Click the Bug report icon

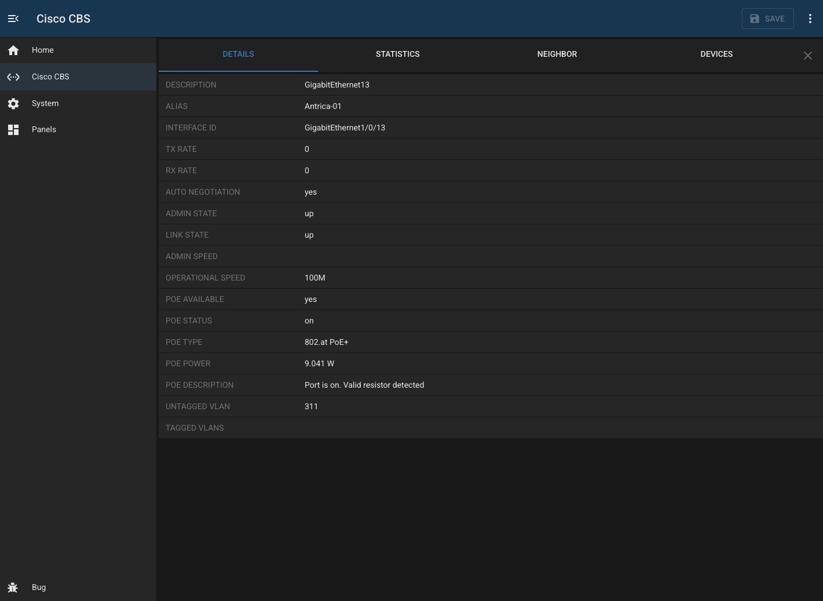[13, 587]
